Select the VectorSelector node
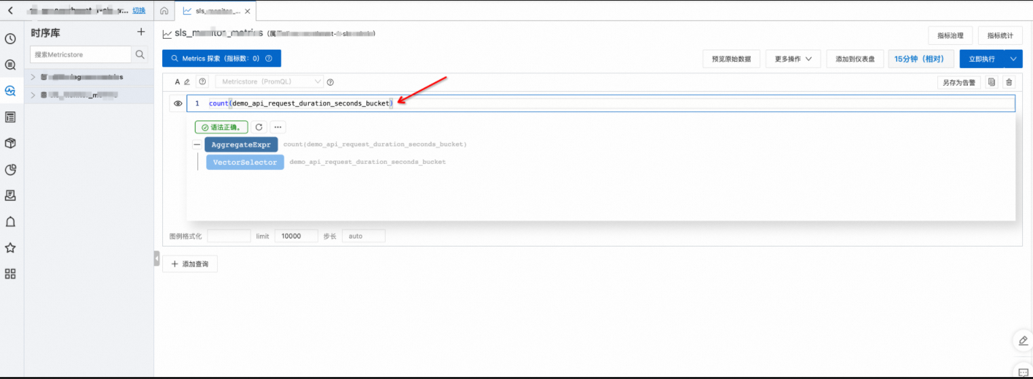1033x379 pixels. (x=245, y=162)
